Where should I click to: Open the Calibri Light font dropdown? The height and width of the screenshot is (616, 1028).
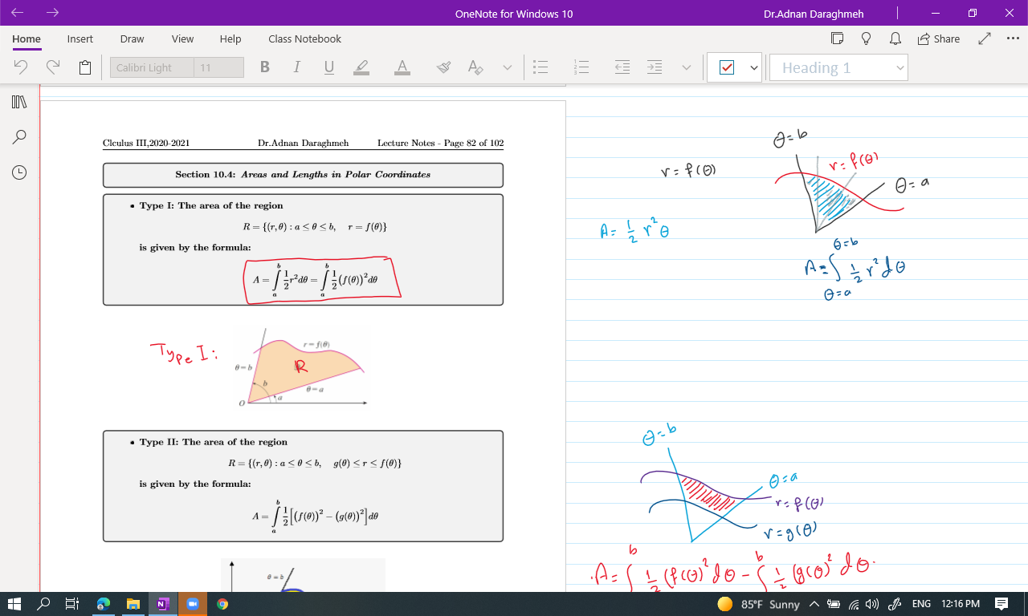point(152,68)
